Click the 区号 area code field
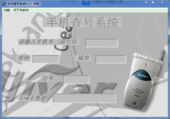Image resolution: width=170 pixels, height=119 pixels. tap(76, 80)
